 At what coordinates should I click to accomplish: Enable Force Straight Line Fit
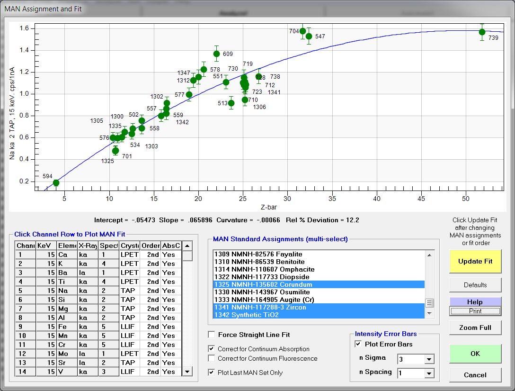coord(212,335)
